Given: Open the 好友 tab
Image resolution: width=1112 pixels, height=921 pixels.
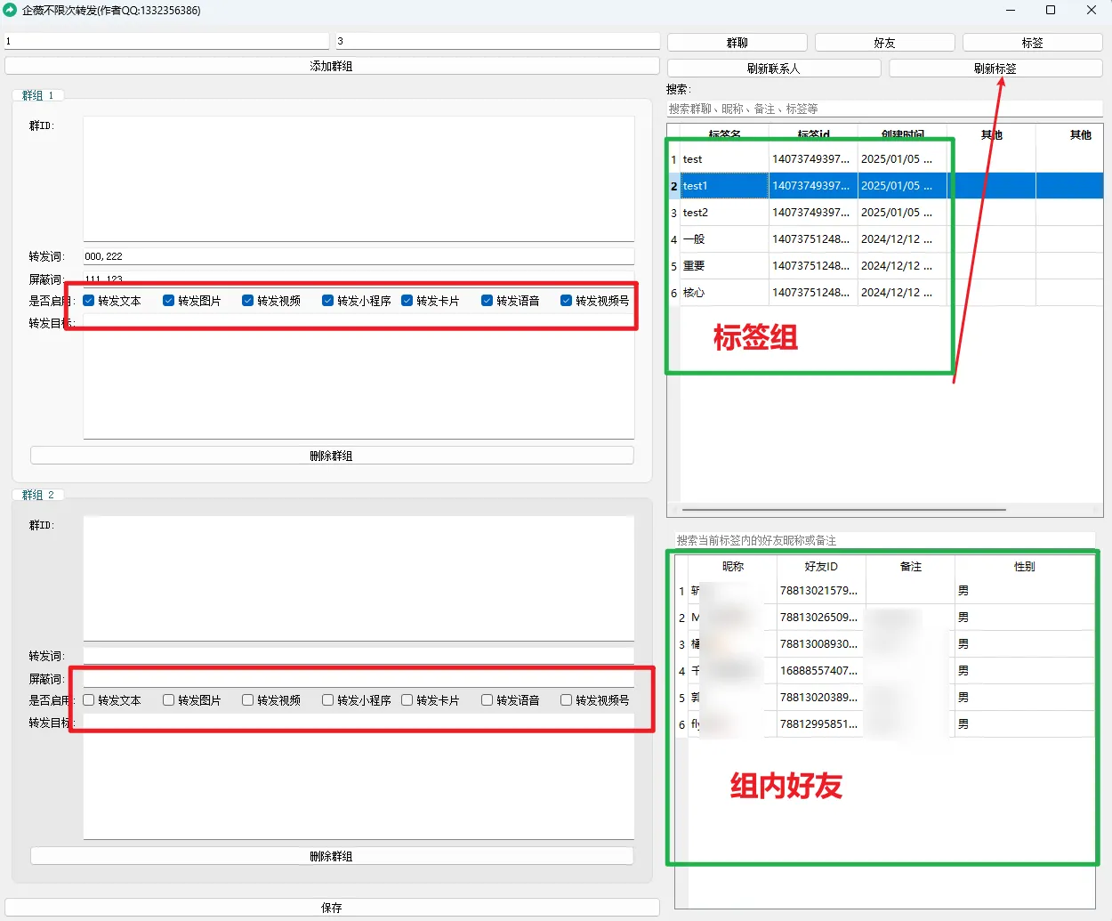Looking at the screenshot, I should point(884,43).
